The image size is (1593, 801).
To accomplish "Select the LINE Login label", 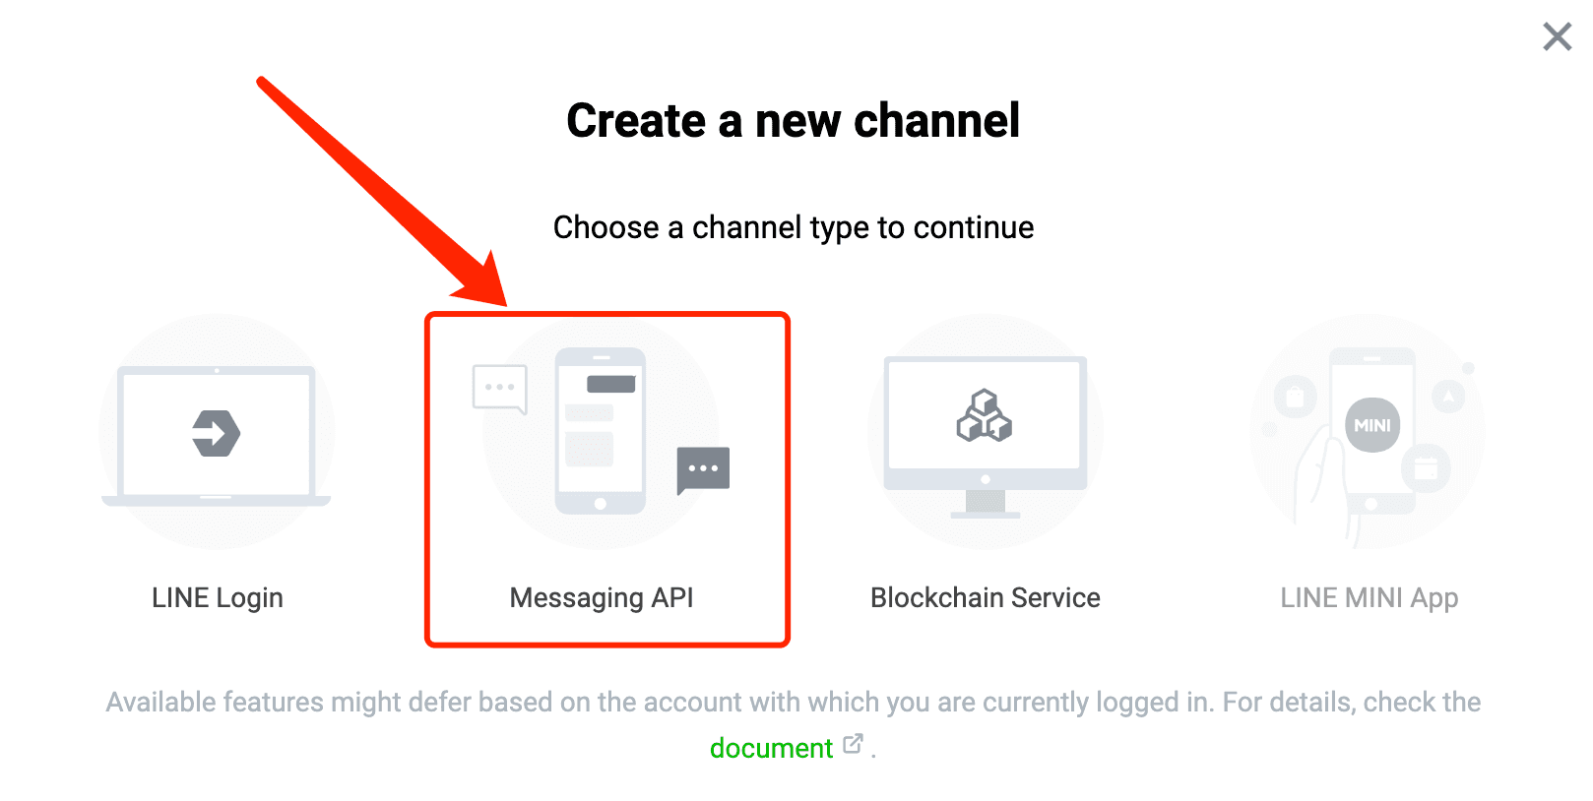I will pos(218,598).
